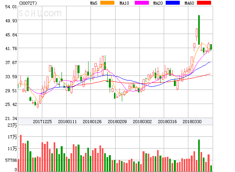235x172 pixels.
Task: Click the blue MA20 legend swatch
Action: (x=173, y=3)
